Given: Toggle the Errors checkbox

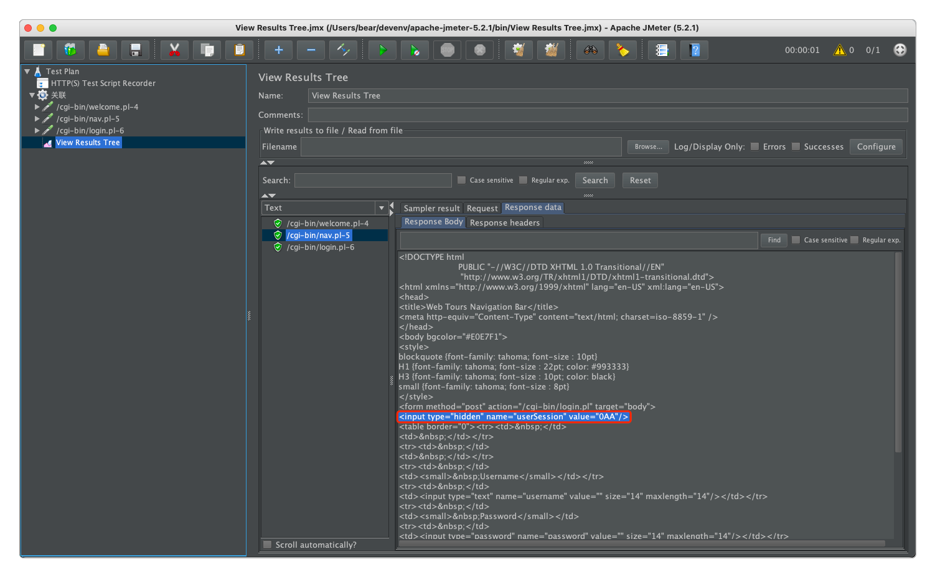Looking at the screenshot, I should click(755, 146).
